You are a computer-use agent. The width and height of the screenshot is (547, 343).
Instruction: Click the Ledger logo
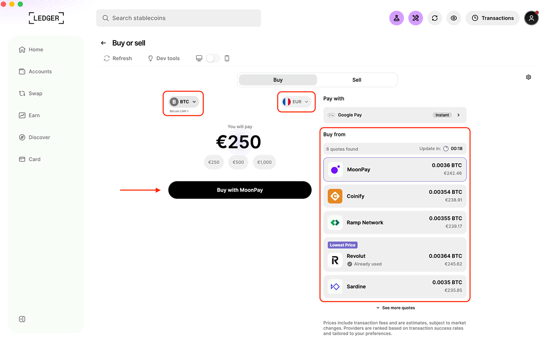click(46, 18)
